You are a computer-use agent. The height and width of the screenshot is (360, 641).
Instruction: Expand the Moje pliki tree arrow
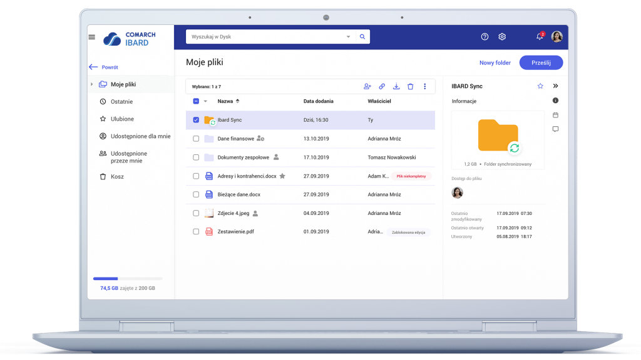click(x=91, y=84)
